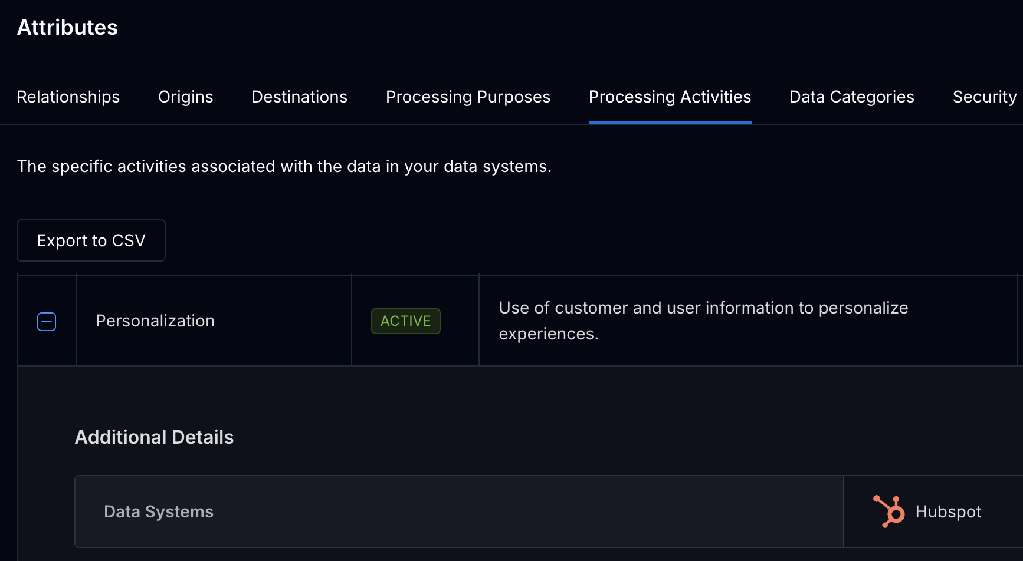Image resolution: width=1023 pixels, height=561 pixels.
Task: Click the Hubspot logo icon
Action: click(x=888, y=511)
